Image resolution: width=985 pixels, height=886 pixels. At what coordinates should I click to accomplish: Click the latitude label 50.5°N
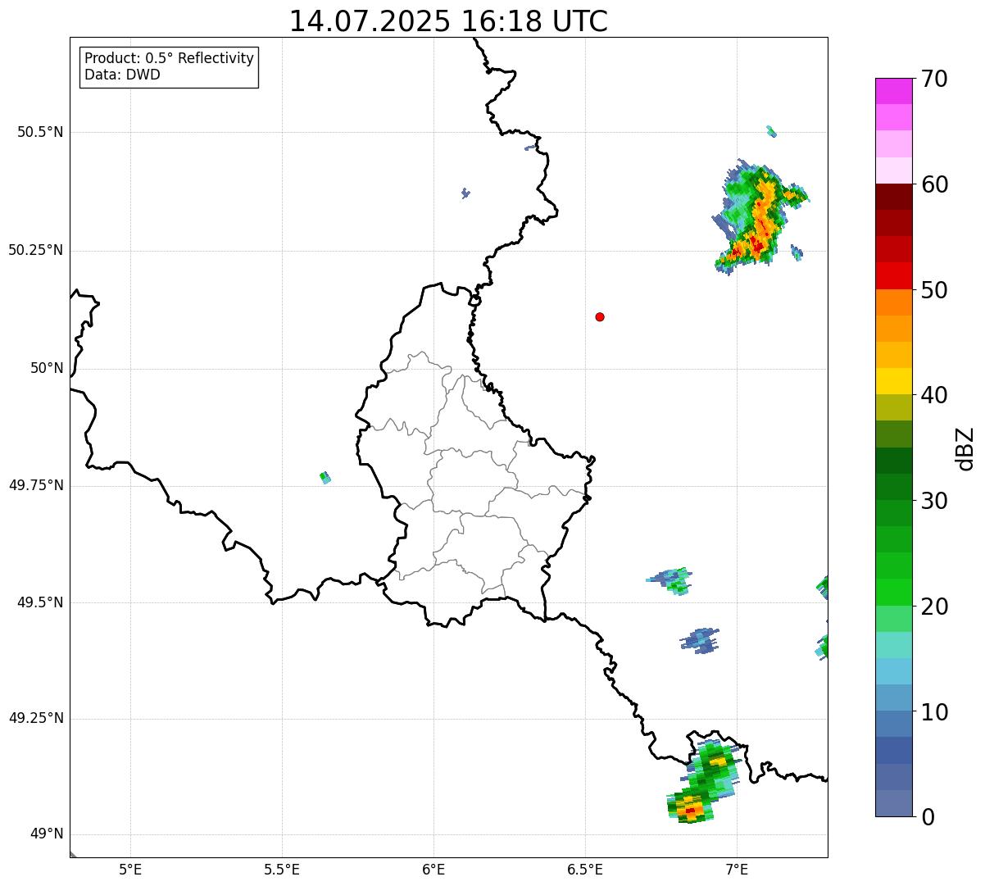click(40, 132)
